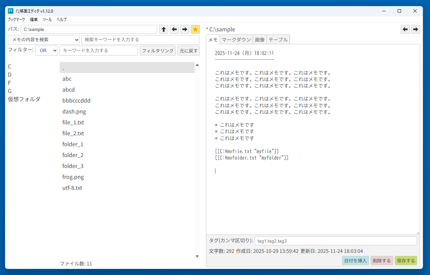Image resolution: width=430 pixels, height=275 pixels.
Task: Open the search mode dropdown
Action: click(x=44, y=40)
